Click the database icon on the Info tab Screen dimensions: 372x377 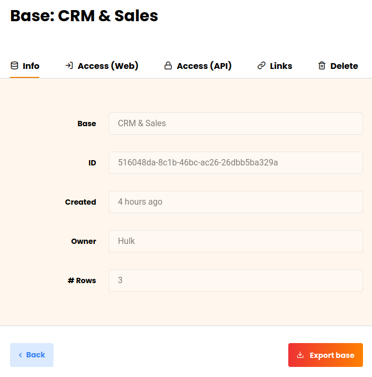14,66
